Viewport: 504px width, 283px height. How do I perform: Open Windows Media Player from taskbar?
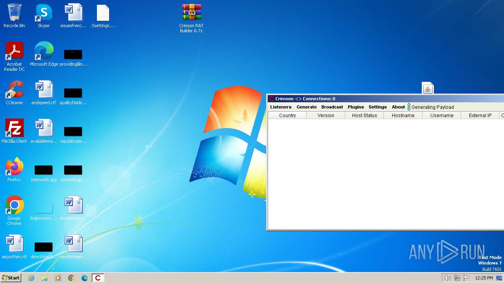pyautogui.click(x=58, y=278)
